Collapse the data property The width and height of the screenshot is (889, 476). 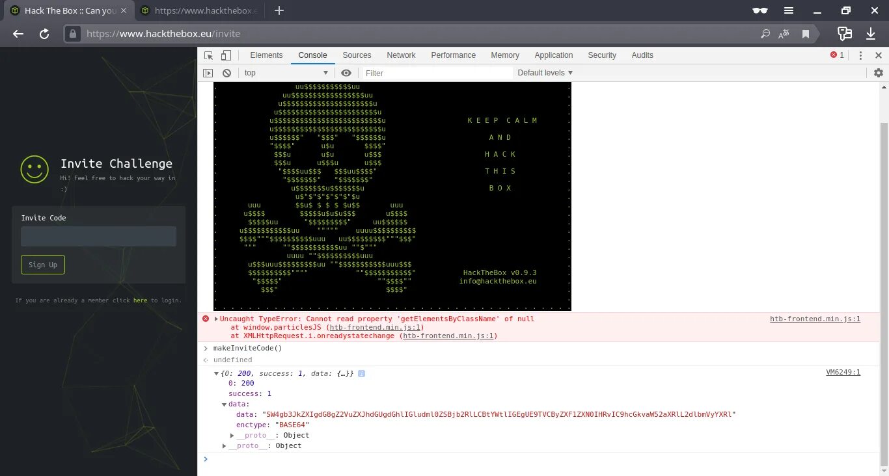(x=225, y=404)
